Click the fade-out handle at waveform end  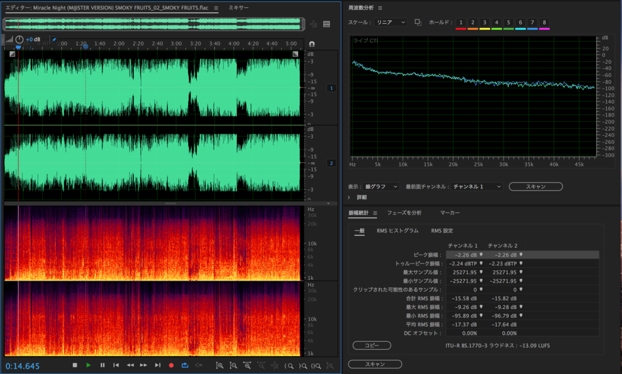(295, 54)
